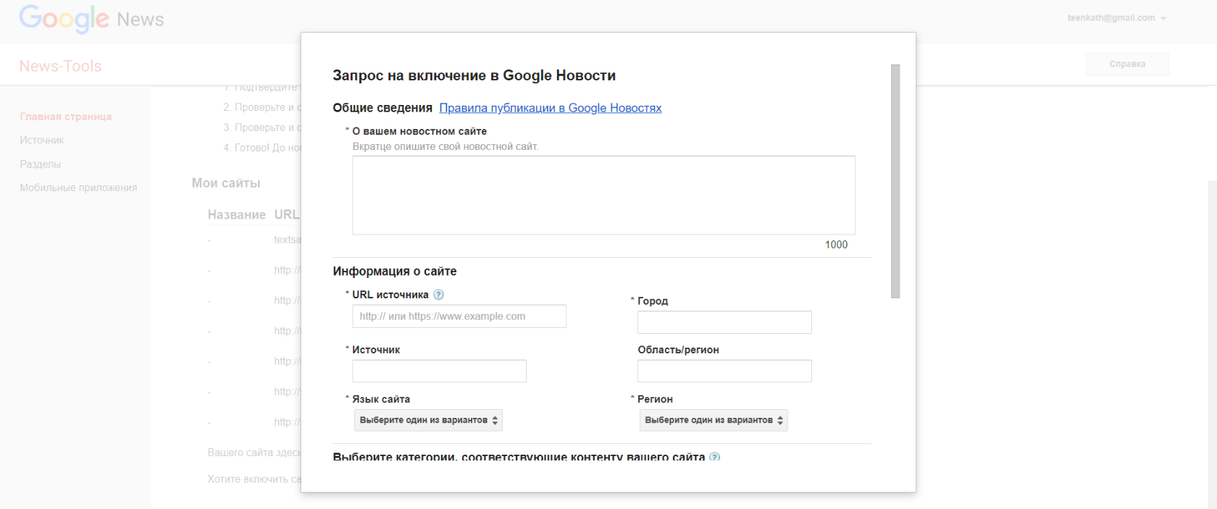The image size is (1217, 509).
Task: Select Главная страница in the sidebar
Action: click(66, 117)
